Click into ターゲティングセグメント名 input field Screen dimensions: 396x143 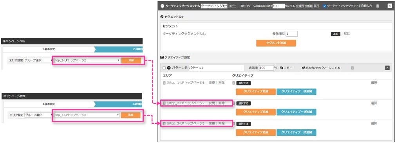214,6
